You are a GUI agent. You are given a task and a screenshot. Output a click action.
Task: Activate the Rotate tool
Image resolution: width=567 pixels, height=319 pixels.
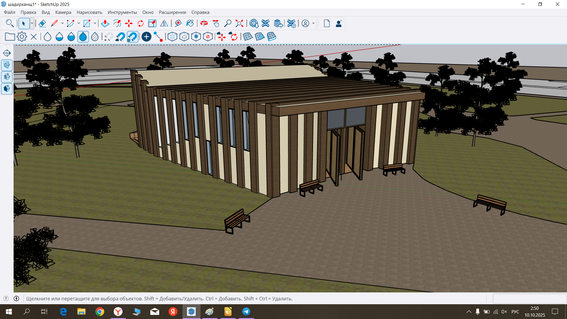[141, 23]
